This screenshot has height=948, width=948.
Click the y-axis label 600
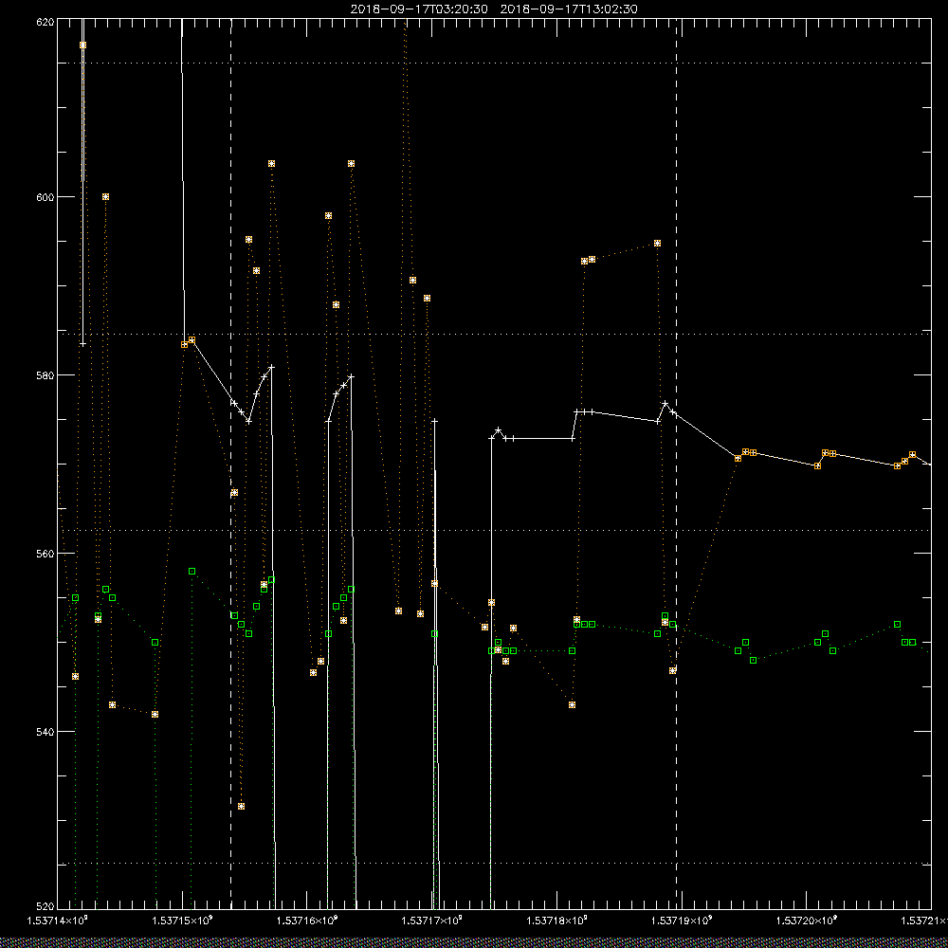(46, 197)
